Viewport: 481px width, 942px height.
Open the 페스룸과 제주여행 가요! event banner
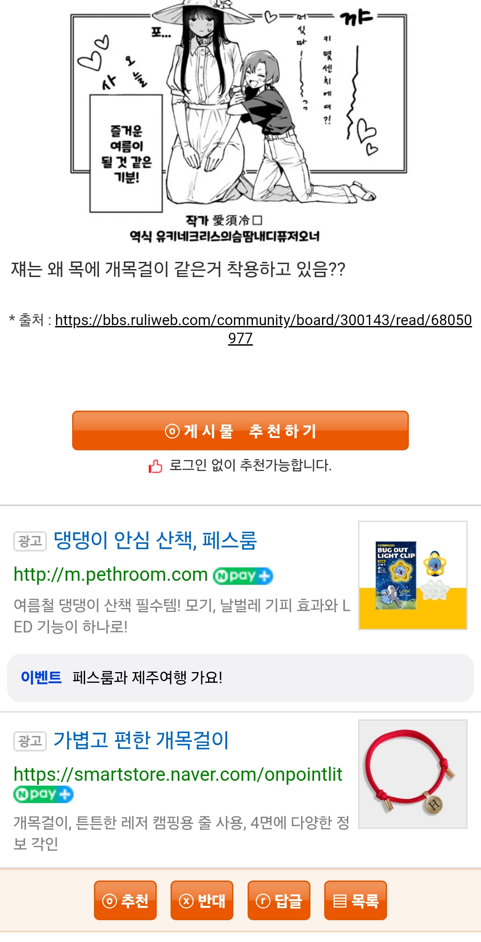point(240,677)
